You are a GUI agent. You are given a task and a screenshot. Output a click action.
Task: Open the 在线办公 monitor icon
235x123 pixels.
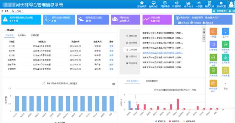pyautogui.click(x=153, y=4)
